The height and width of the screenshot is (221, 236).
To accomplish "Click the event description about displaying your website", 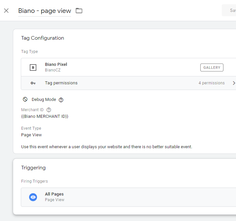I will tap(107, 147).
